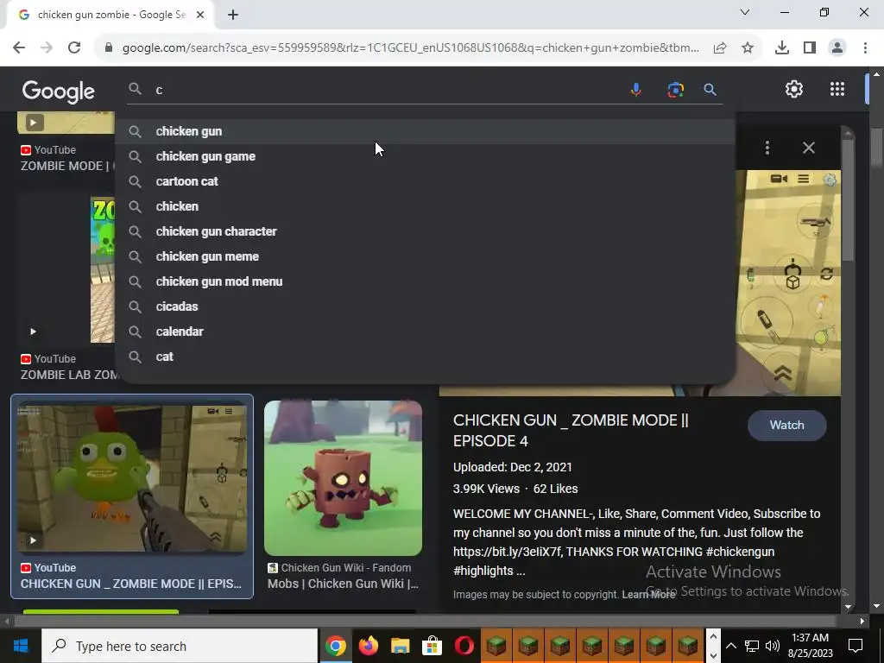
Task: Show hidden system tray icons
Action: coord(730,646)
